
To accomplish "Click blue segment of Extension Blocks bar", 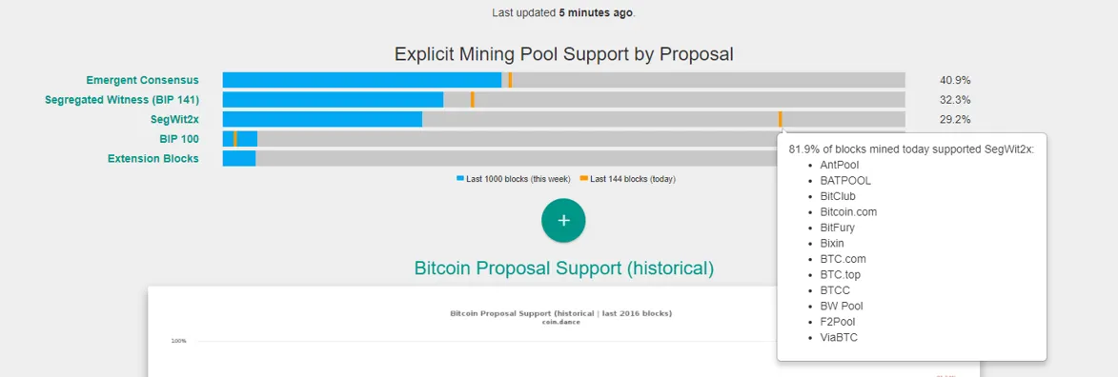I will (x=239, y=158).
